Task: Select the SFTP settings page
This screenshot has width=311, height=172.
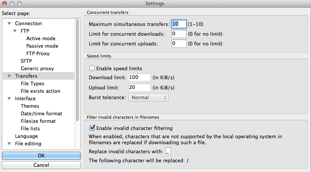Action: [x=26, y=61]
